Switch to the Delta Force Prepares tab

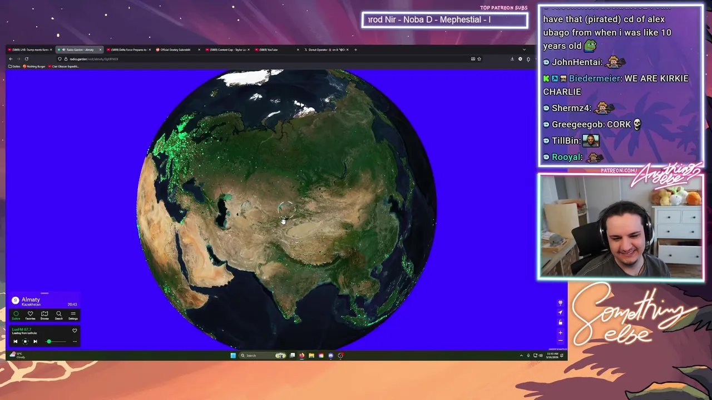pyautogui.click(x=128, y=49)
